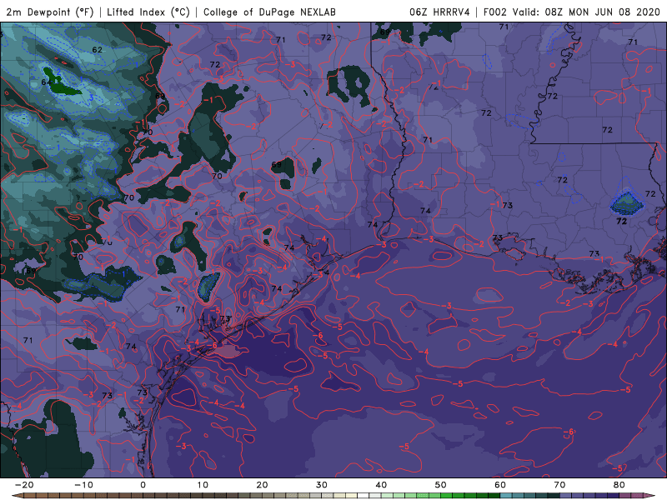
Task: Click the 40 label on the color scale
Action: coord(381,485)
